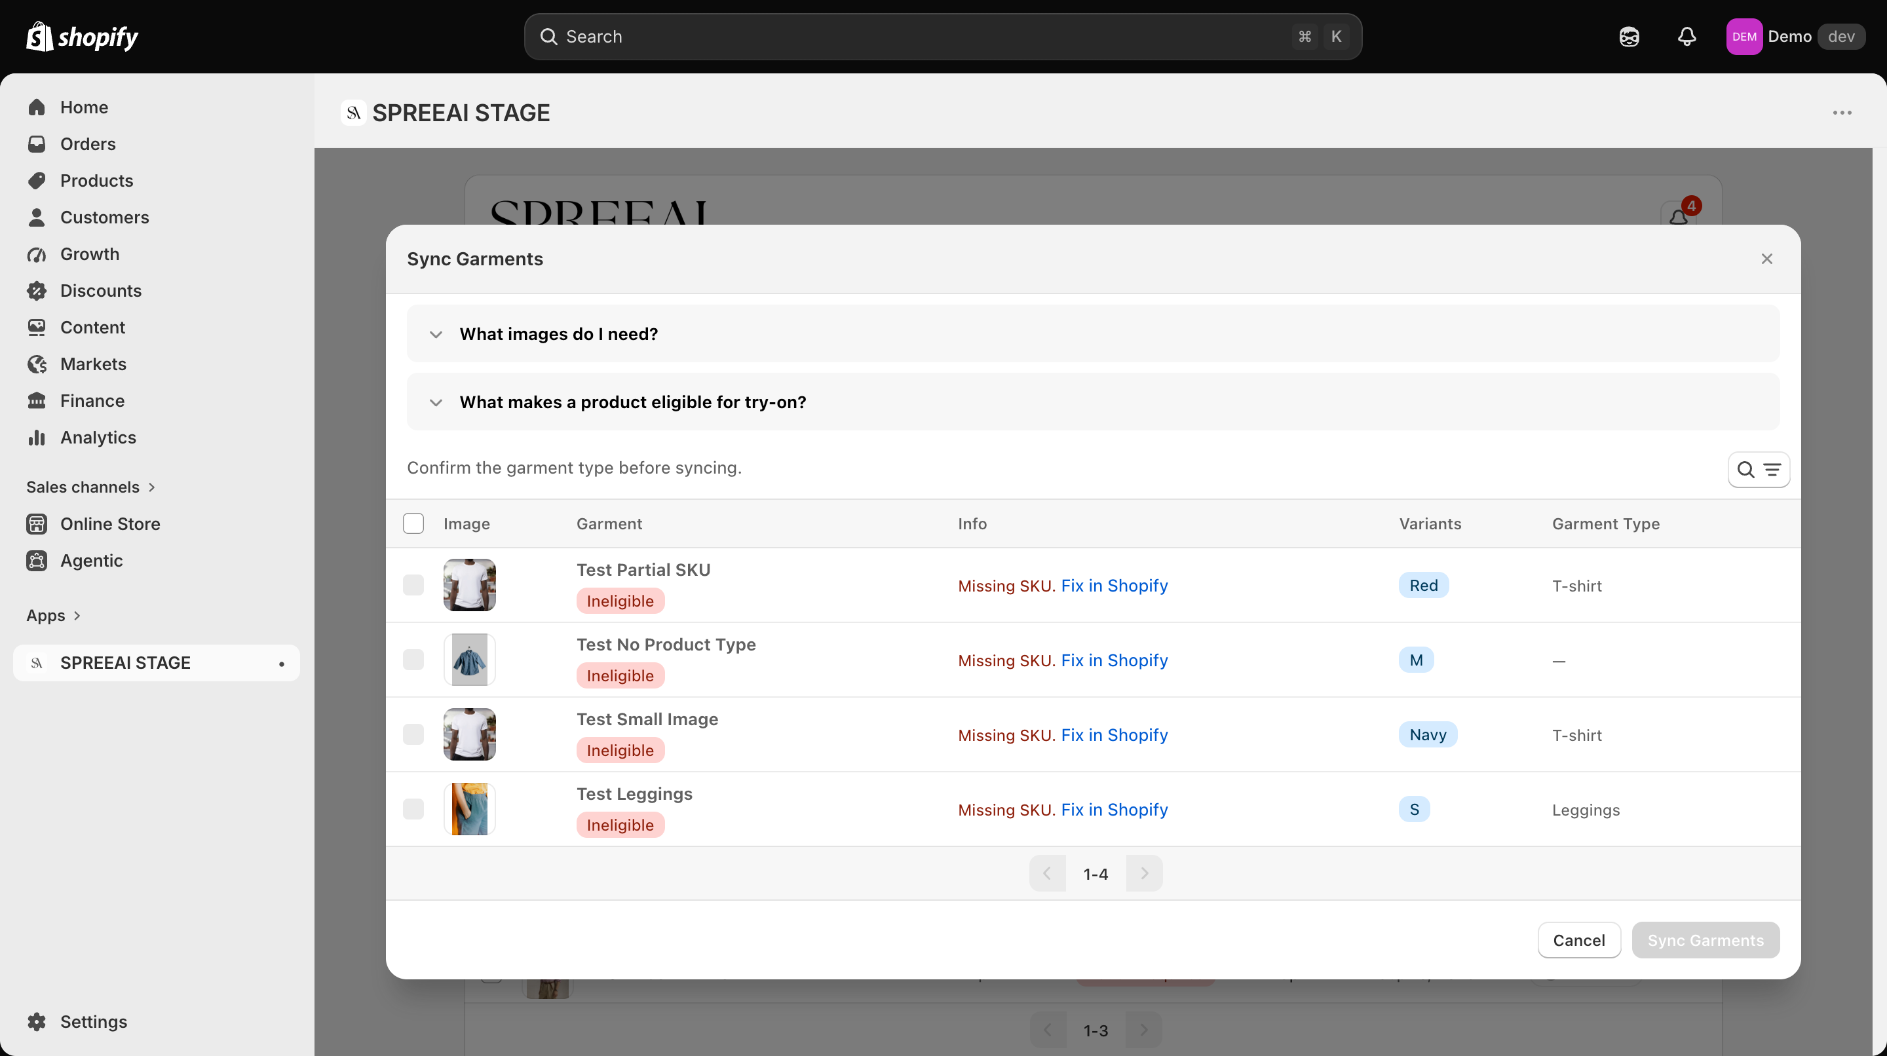The image size is (1887, 1056).
Task: Open the Agentic sales channel
Action: [91, 560]
